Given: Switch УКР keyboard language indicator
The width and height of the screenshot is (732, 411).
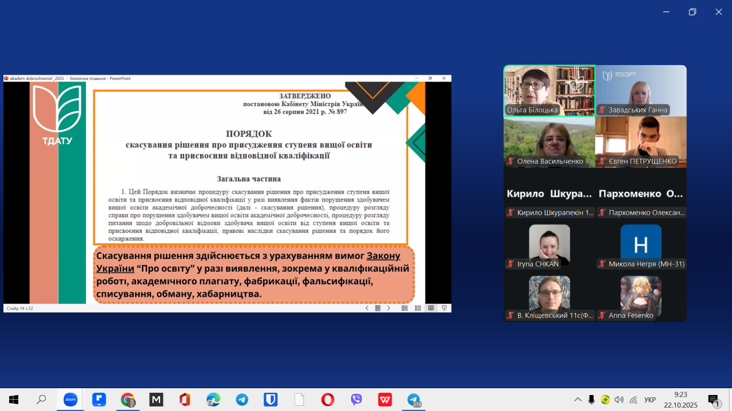Looking at the screenshot, I should (650, 400).
